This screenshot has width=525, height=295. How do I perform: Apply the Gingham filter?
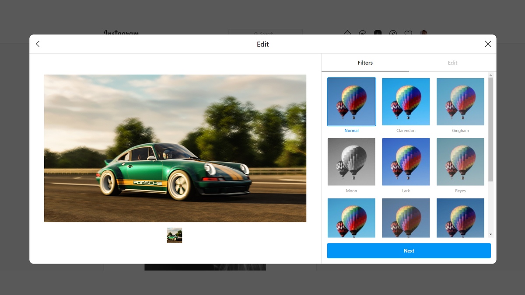(x=460, y=101)
